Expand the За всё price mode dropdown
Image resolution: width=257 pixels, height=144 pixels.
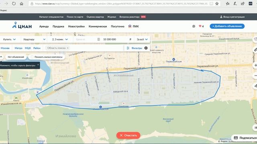pyautogui.click(x=142, y=39)
